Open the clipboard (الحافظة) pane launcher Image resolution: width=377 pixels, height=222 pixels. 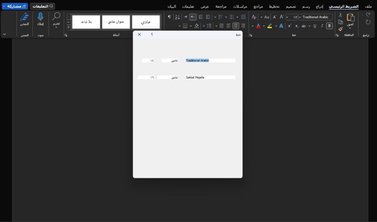337,35
